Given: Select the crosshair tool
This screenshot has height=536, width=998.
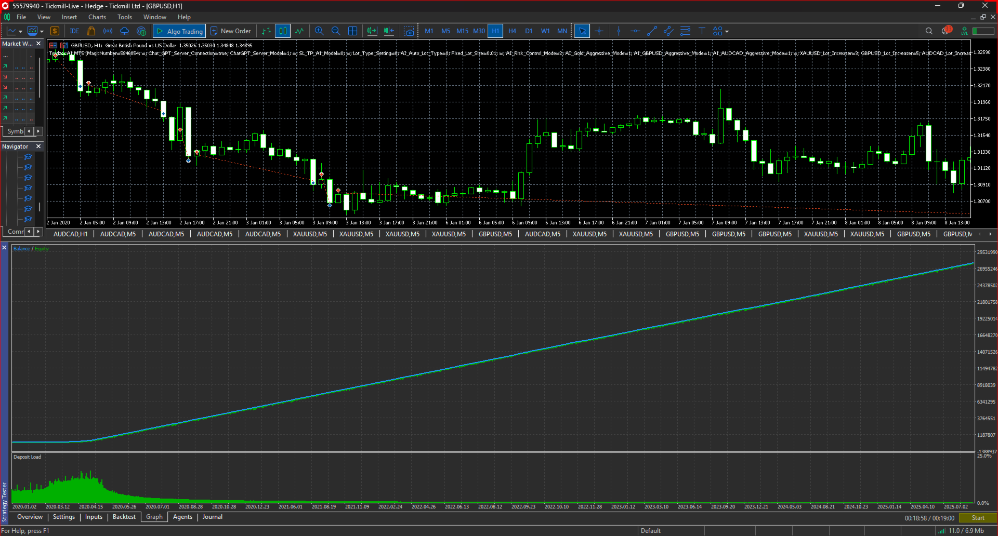Looking at the screenshot, I should pyautogui.click(x=599, y=31).
